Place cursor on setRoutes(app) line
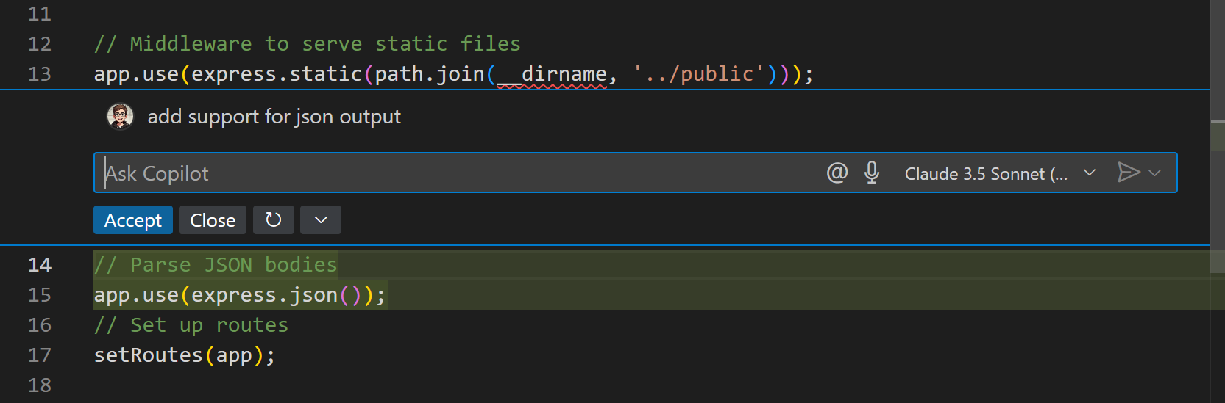This screenshot has width=1225, height=403. point(184,355)
